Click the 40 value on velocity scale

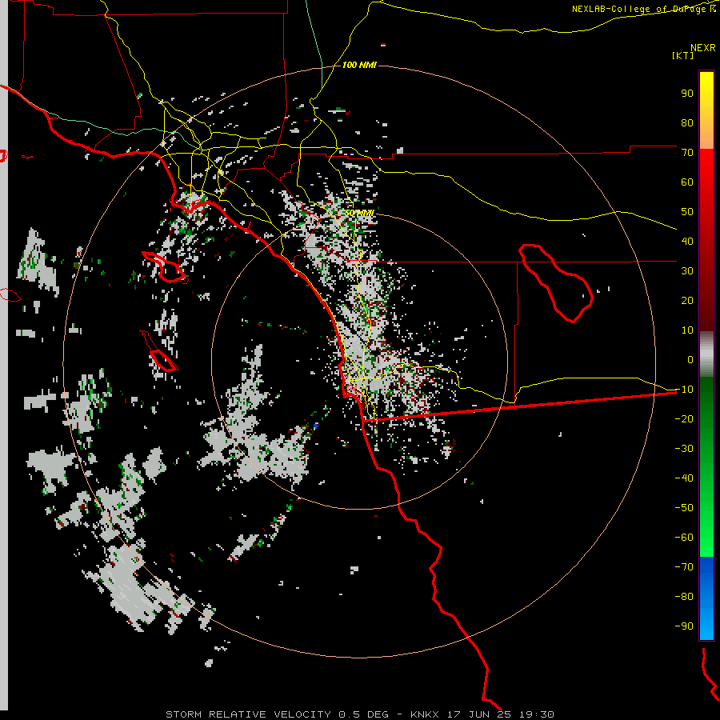point(687,241)
